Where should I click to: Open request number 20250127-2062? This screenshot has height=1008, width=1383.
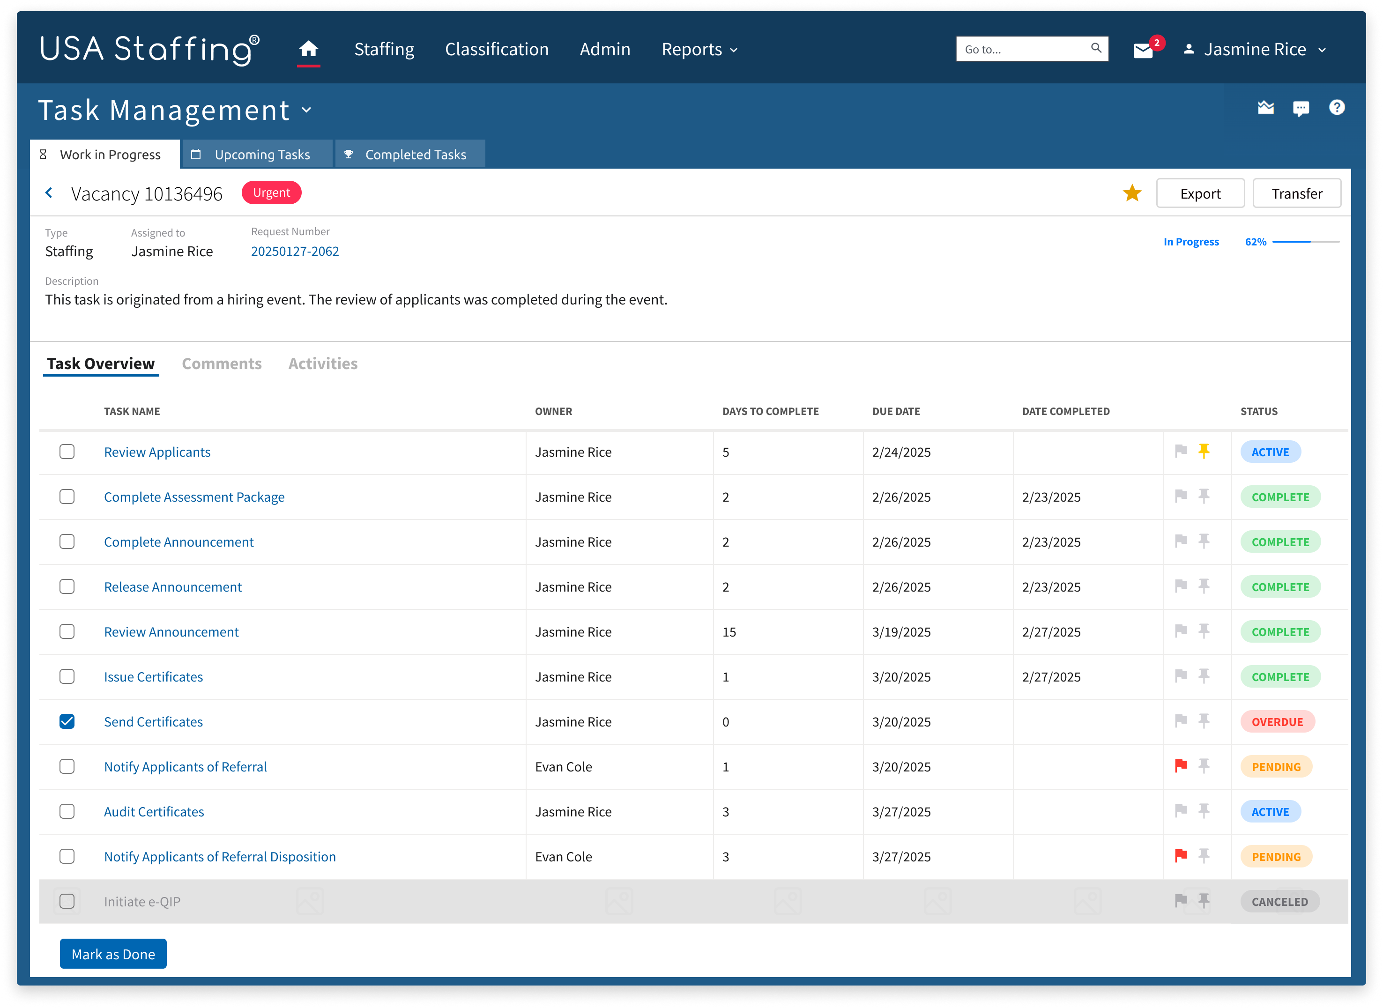(295, 251)
